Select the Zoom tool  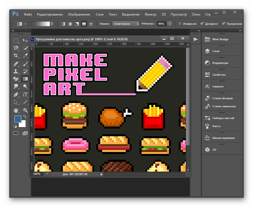pos(25,110)
